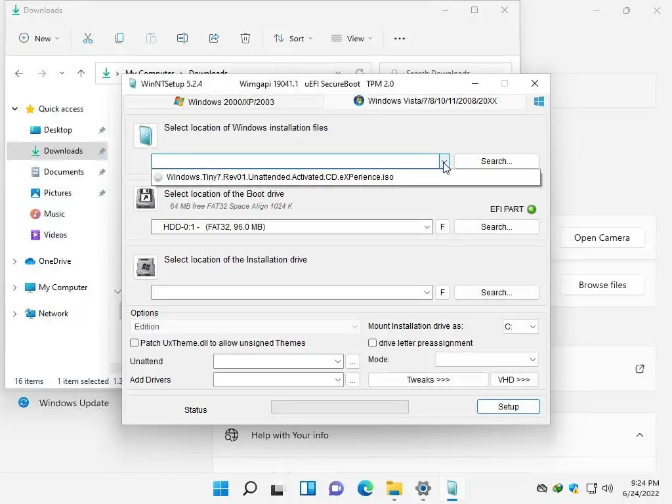Go up one folder with the Explorer up arrow

coord(81,73)
